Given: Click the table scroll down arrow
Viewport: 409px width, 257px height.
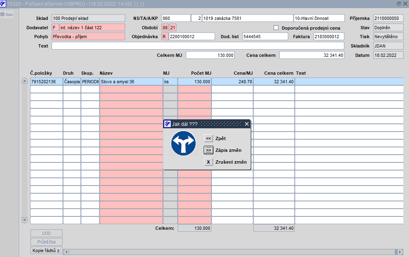Looking at the screenshot, I should (24, 220).
